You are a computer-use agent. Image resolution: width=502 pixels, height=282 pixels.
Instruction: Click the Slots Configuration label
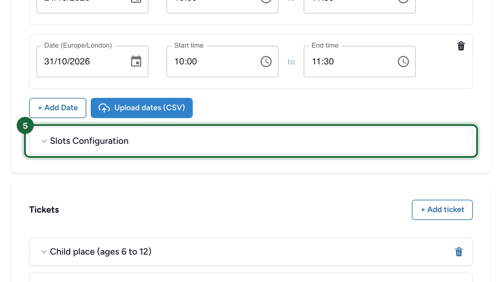click(x=89, y=141)
